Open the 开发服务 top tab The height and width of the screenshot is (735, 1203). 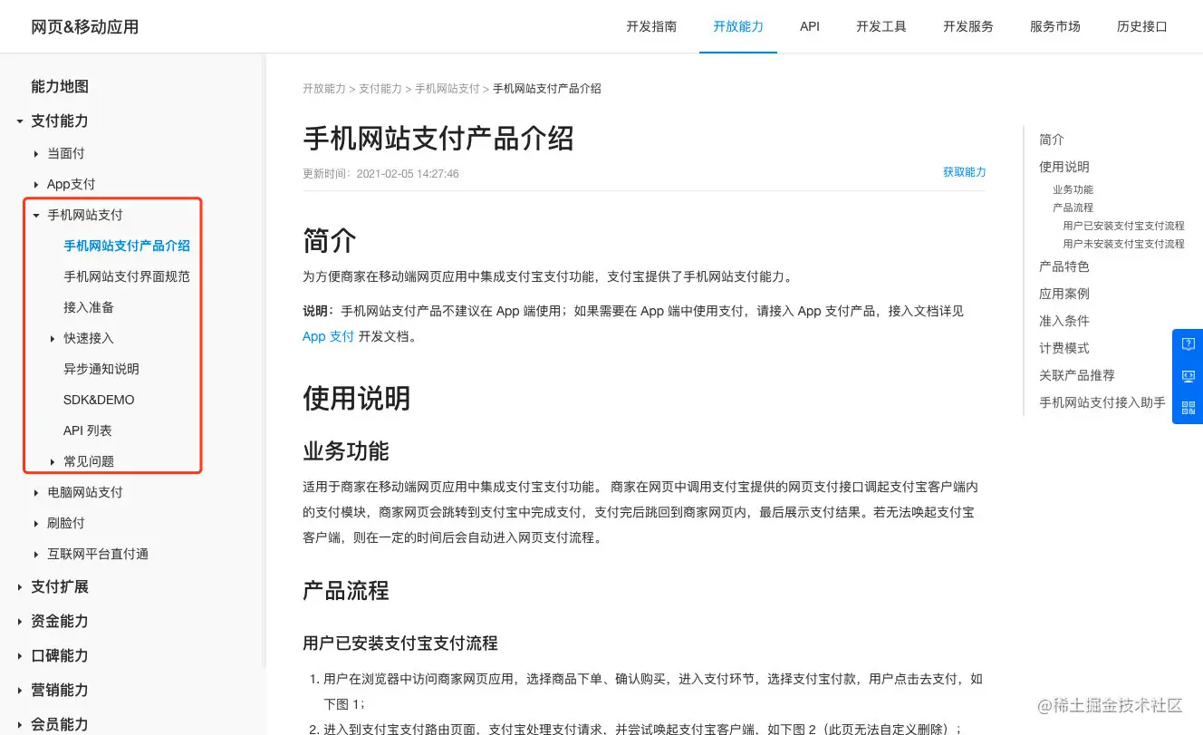[x=968, y=26]
